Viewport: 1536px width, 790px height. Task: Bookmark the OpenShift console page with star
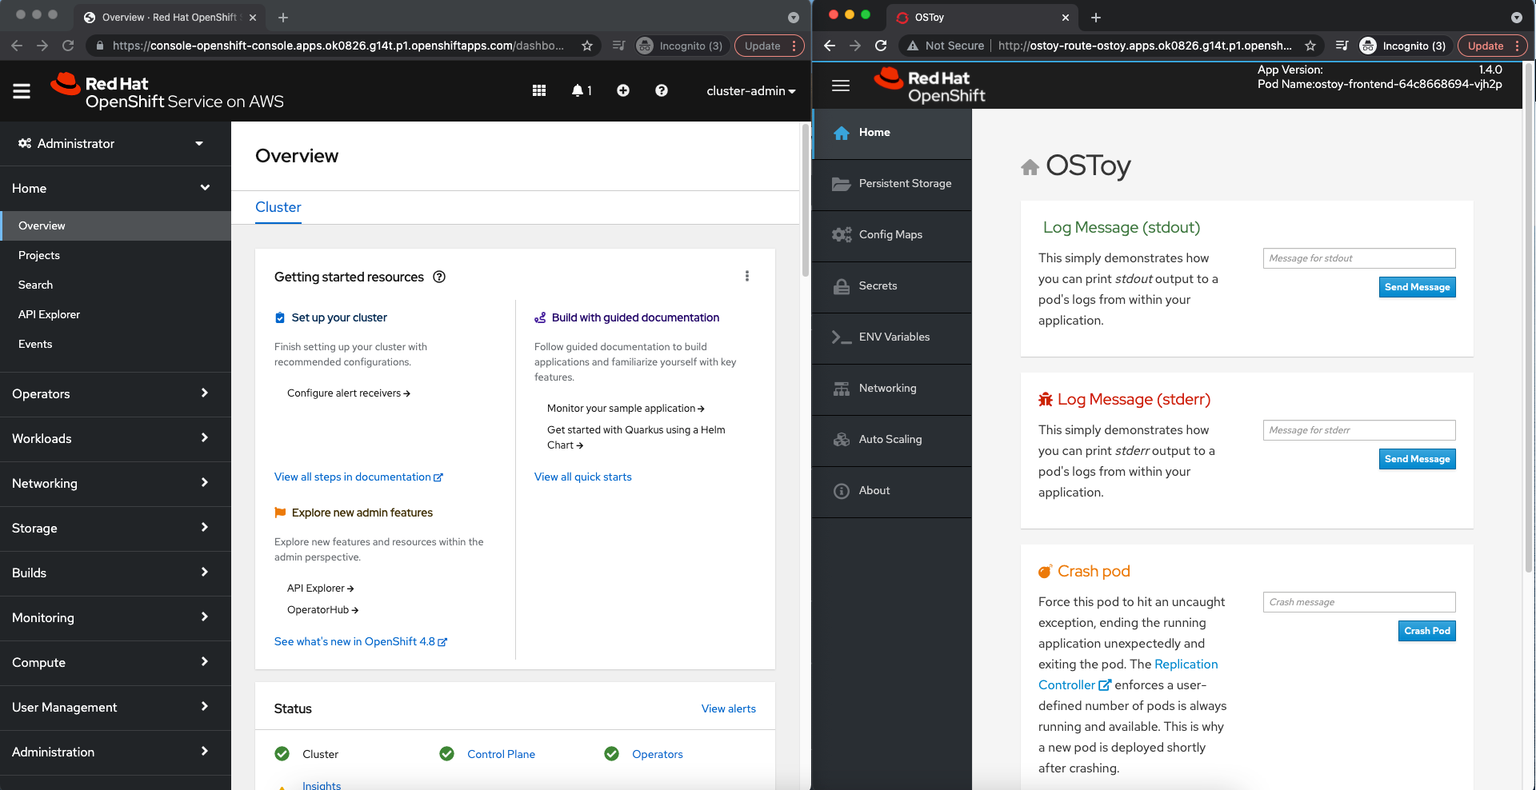click(587, 46)
